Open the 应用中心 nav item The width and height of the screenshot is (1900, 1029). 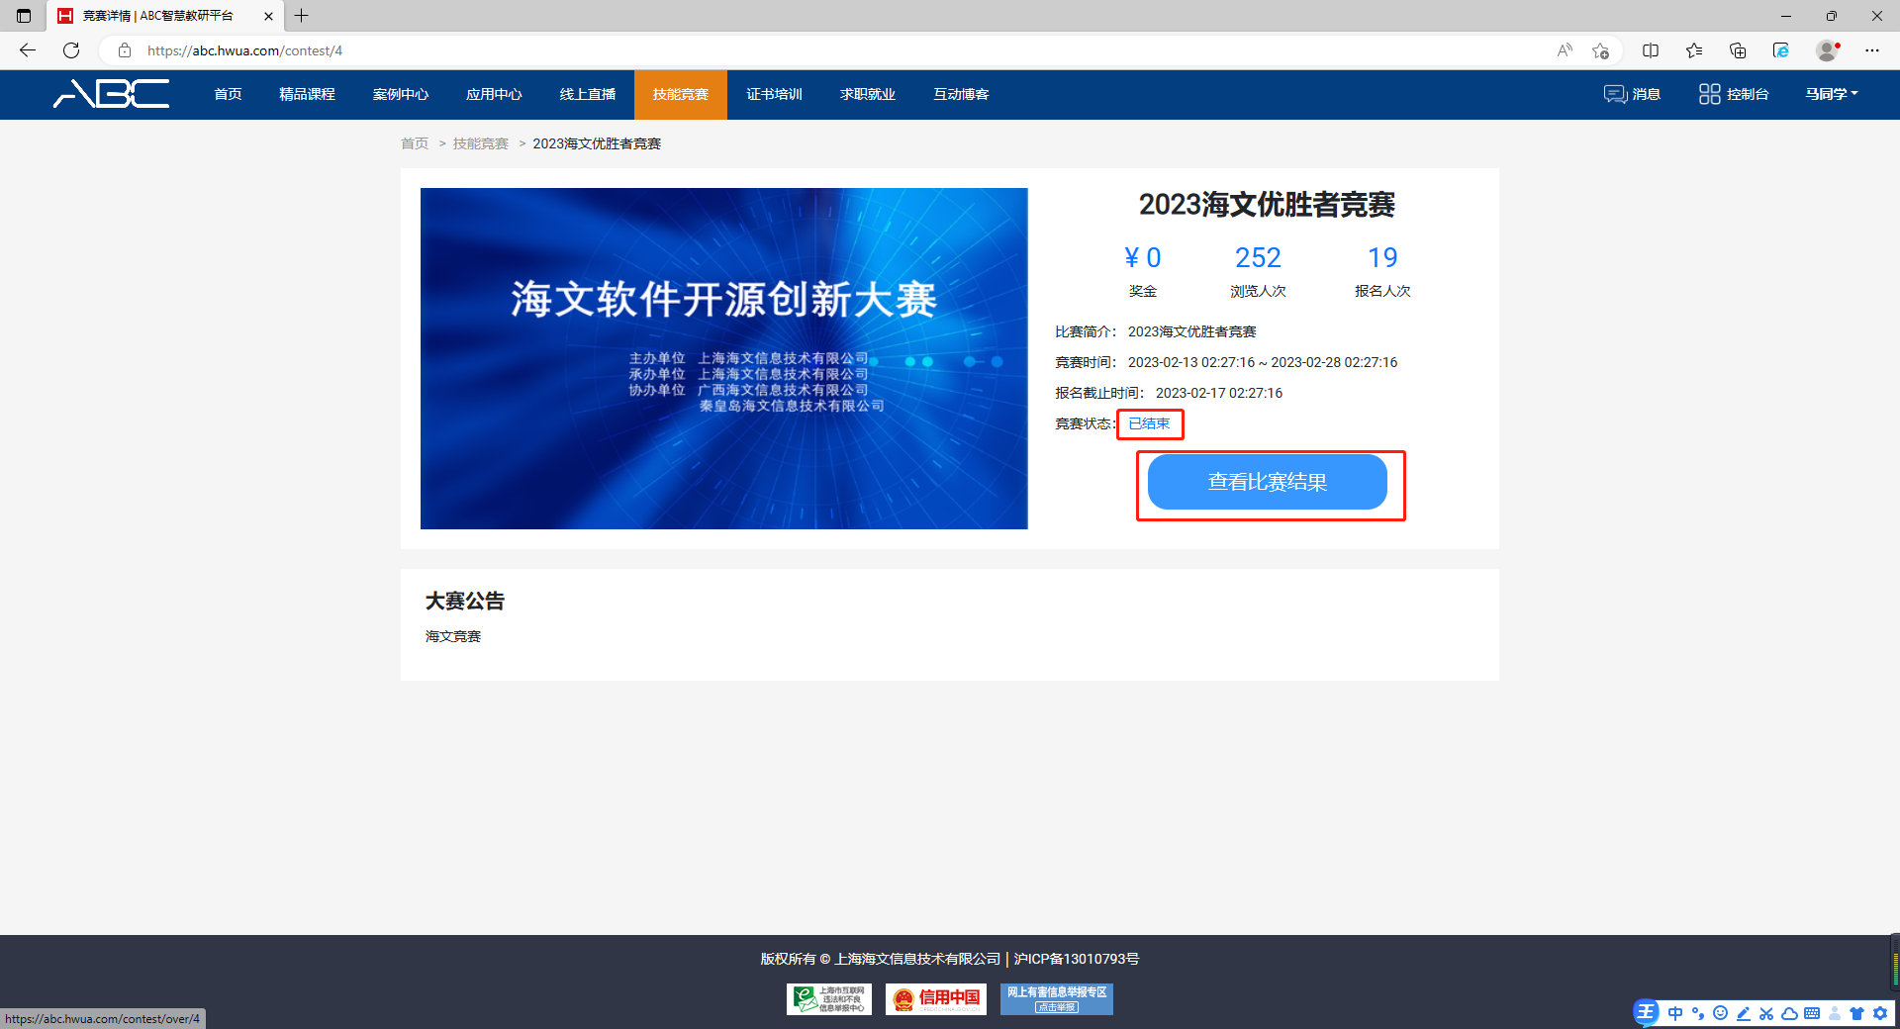tap(494, 94)
